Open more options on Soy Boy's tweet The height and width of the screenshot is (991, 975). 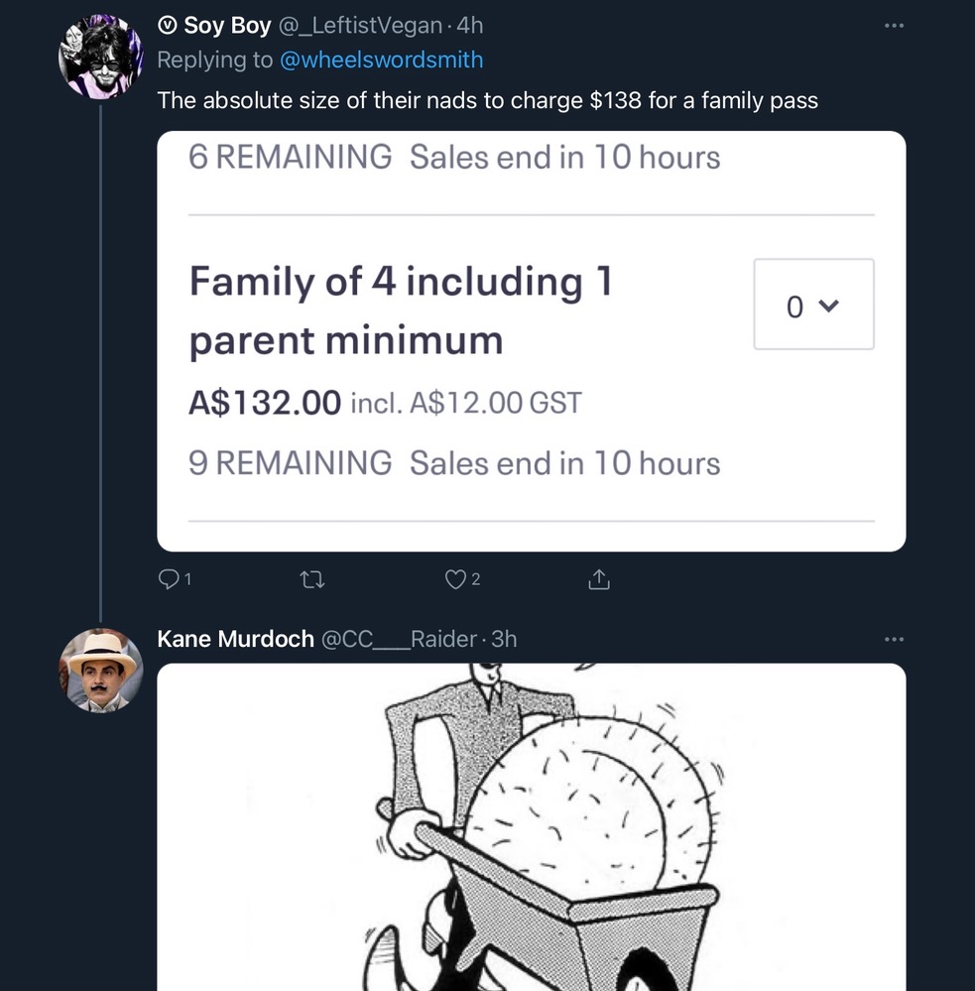tap(894, 25)
